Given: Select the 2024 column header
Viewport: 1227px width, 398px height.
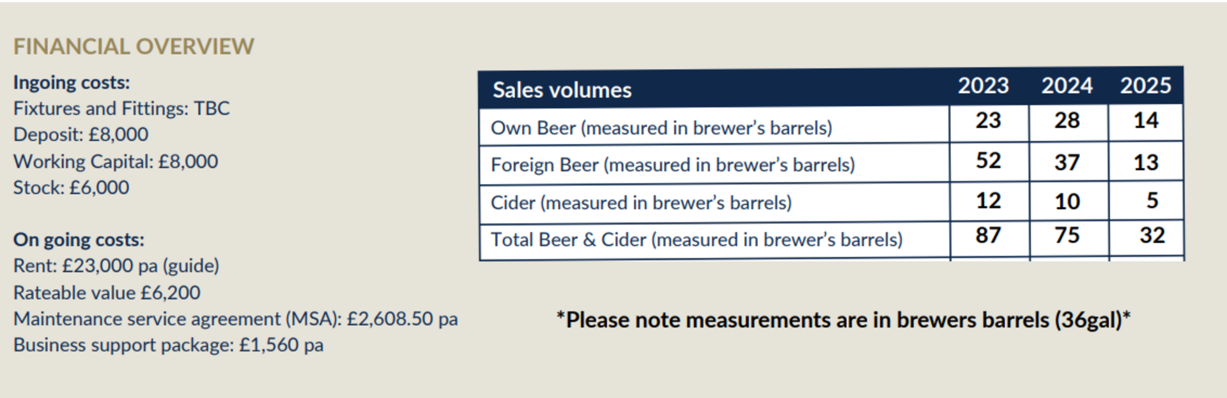Looking at the screenshot, I should coord(1067,86).
